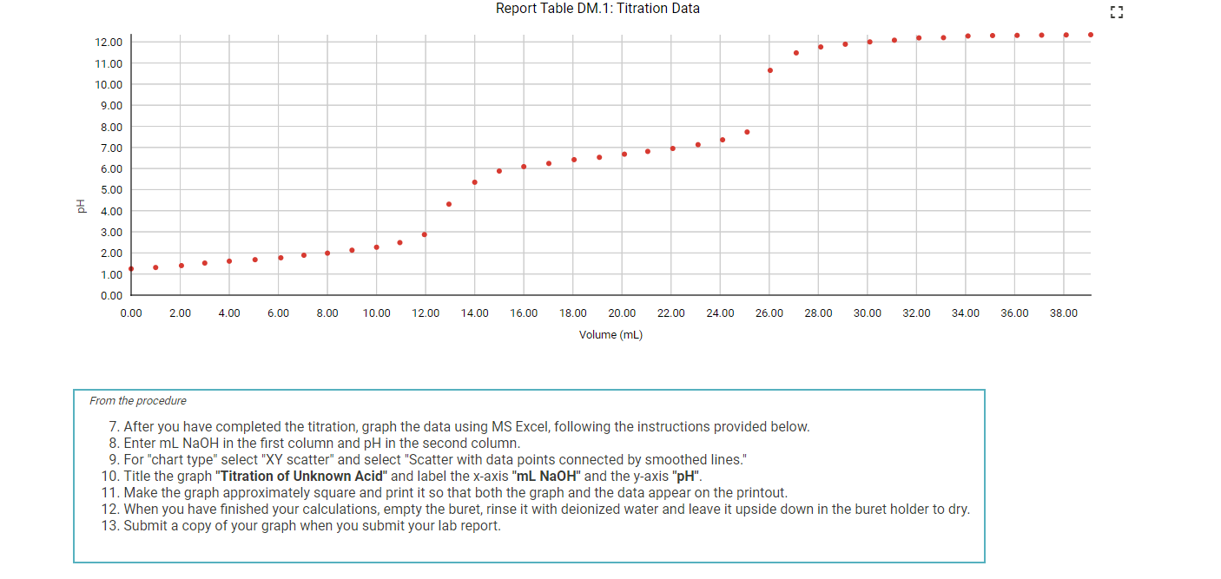Image resolution: width=1221 pixels, height=579 pixels.
Task: Click the data point near pH 10.71
Action: point(769,69)
